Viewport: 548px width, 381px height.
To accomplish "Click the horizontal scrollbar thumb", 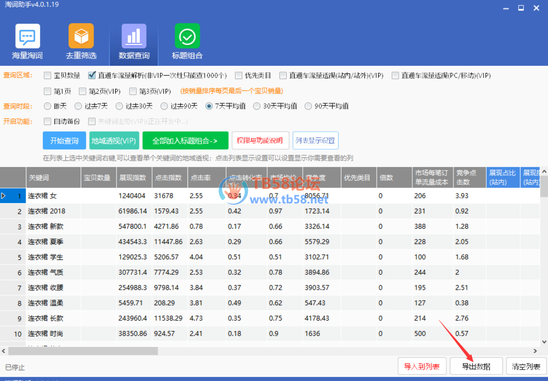I will (83, 351).
